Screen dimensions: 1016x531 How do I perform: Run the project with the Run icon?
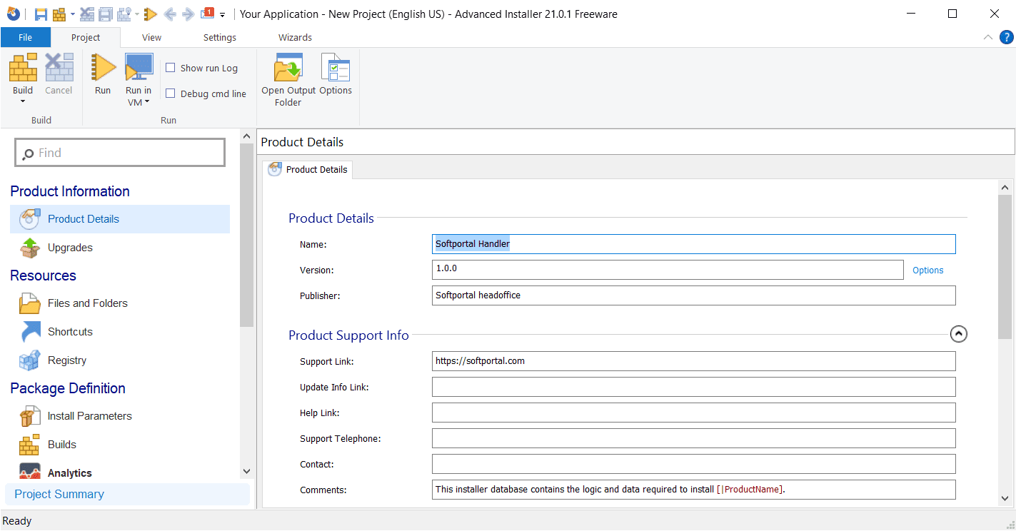(x=103, y=69)
